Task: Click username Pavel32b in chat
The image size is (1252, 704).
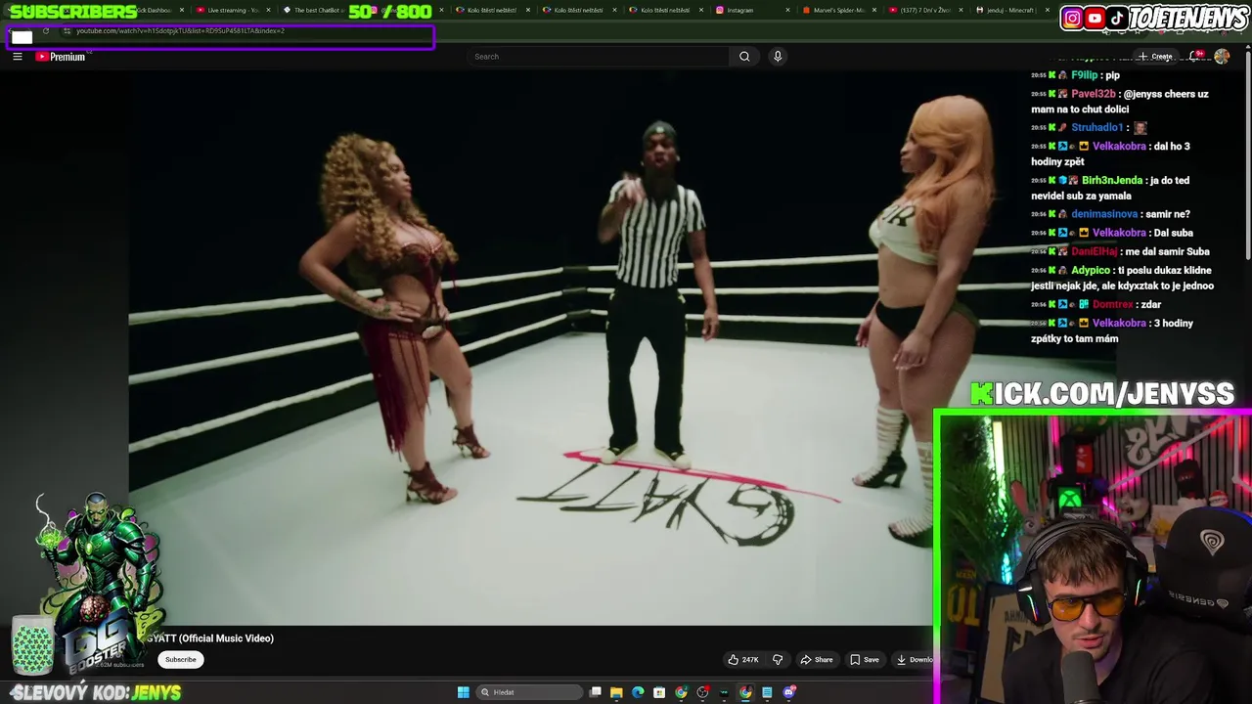Action: click(x=1094, y=94)
